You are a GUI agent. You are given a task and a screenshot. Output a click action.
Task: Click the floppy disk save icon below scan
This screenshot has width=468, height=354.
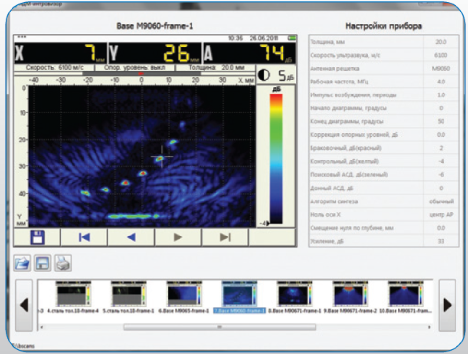click(37, 237)
